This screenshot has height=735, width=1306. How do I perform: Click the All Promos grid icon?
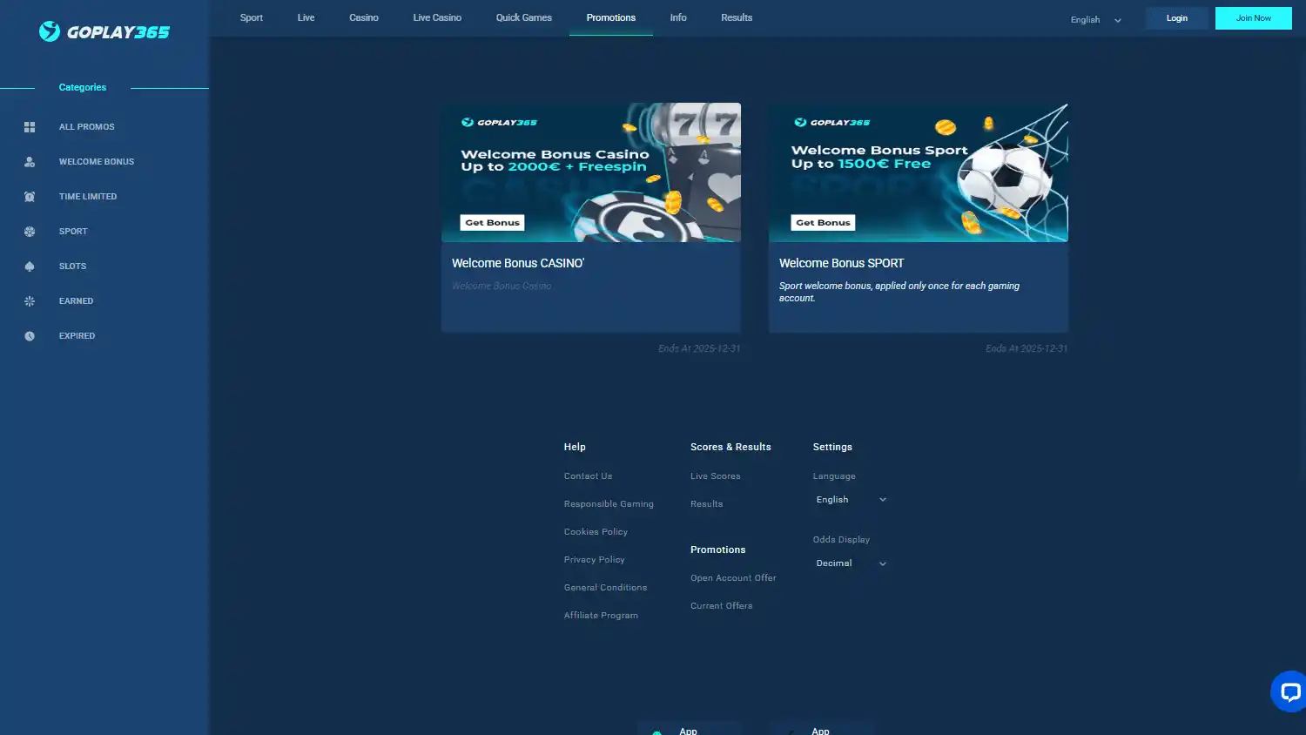tap(30, 127)
